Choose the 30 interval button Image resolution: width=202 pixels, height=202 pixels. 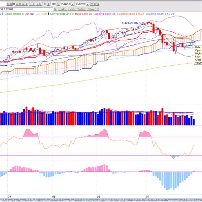(40, 4)
